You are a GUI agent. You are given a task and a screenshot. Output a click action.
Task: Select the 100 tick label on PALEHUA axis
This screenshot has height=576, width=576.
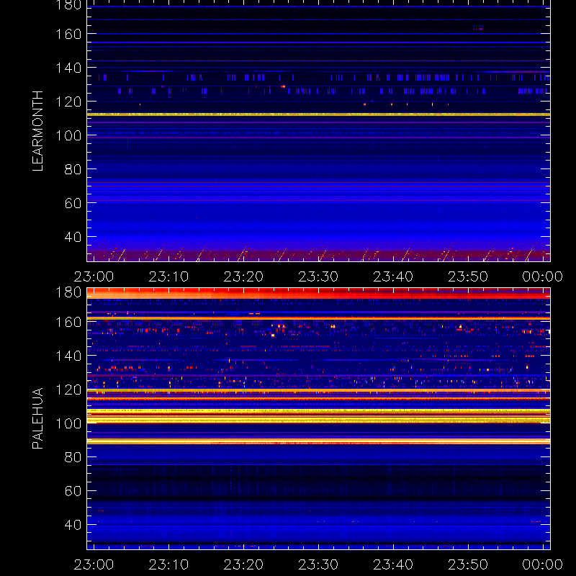[68, 423]
